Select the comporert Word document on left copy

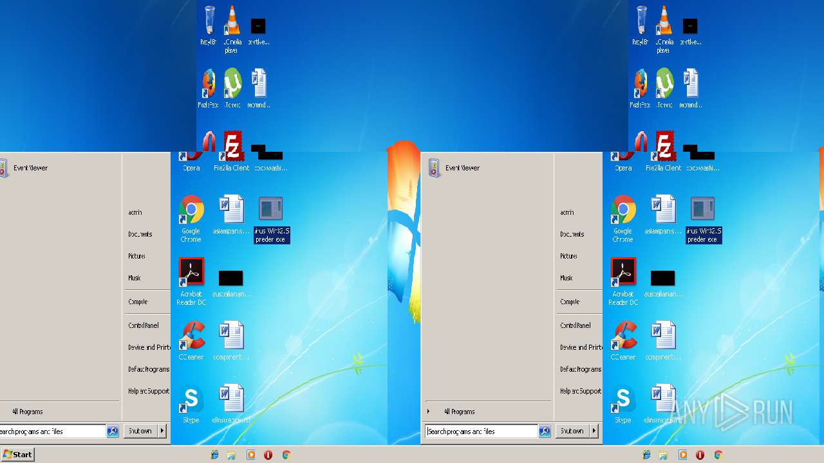tap(231, 341)
